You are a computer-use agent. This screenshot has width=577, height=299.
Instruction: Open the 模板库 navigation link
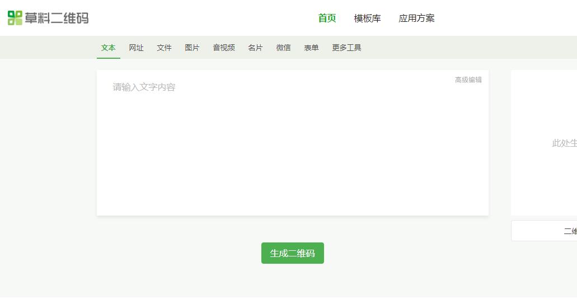click(x=367, y=18)
